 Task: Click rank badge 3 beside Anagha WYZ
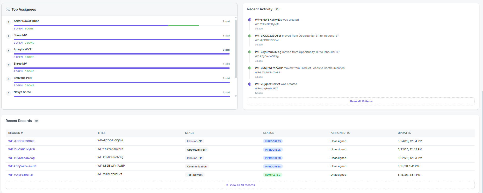click(x=9, y=51)
